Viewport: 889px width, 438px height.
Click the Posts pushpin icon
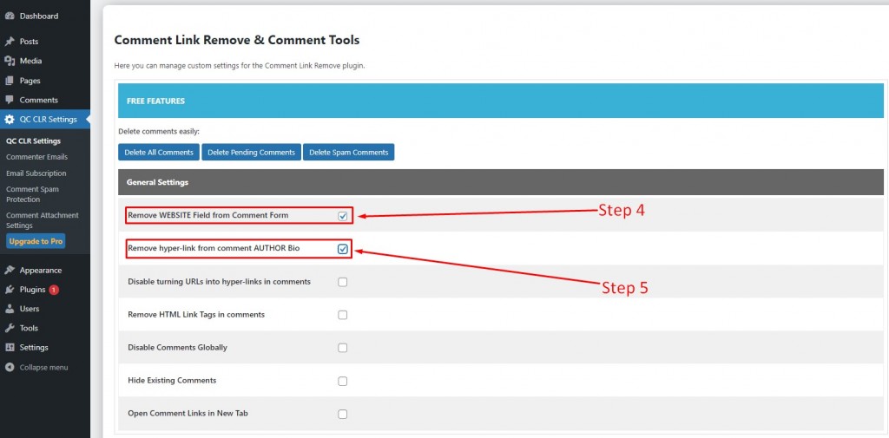point(10,42)
